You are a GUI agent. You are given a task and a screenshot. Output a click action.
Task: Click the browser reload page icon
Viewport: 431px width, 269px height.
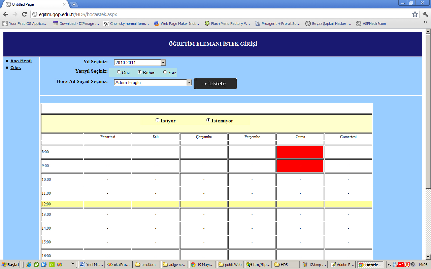pos(24,14)
